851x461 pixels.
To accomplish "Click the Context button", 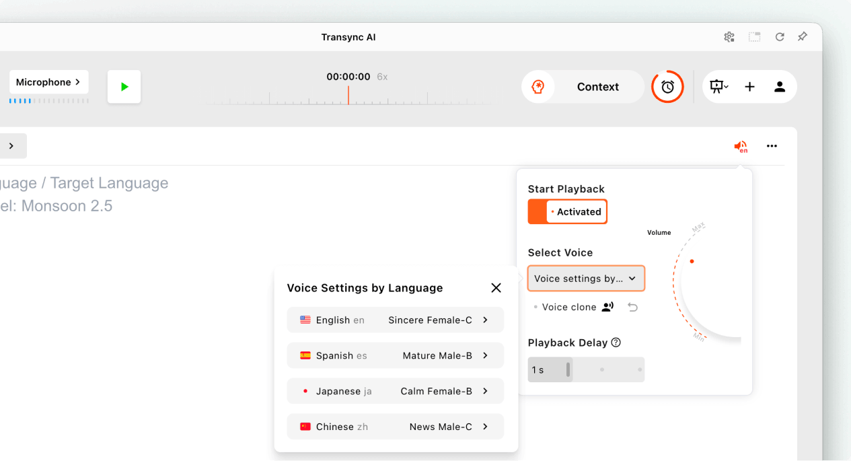I will click(x=598, y=87).
